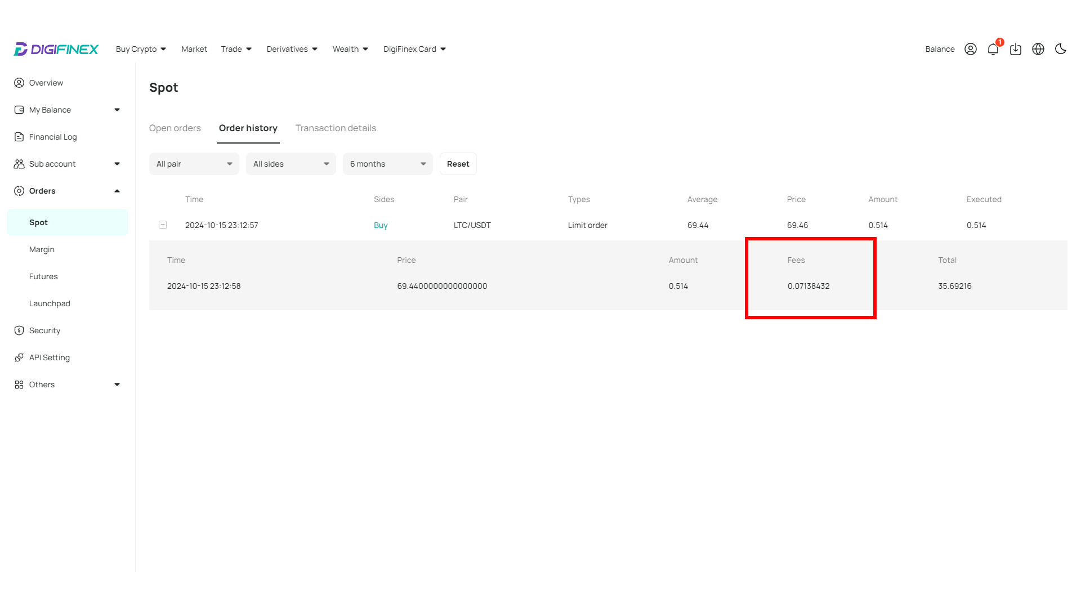Click the Sub account people icon
This screenshot has height=608, width=1081.
19,164
